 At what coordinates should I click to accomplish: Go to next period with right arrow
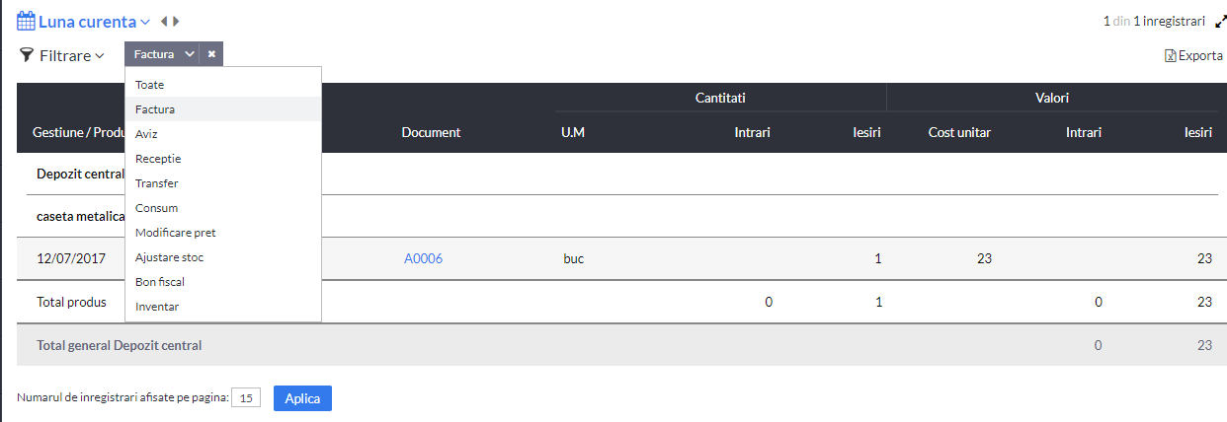coord(176,21)
